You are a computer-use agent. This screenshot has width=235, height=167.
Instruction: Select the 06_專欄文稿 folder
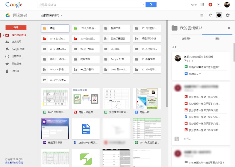click(x=147, y=59)
